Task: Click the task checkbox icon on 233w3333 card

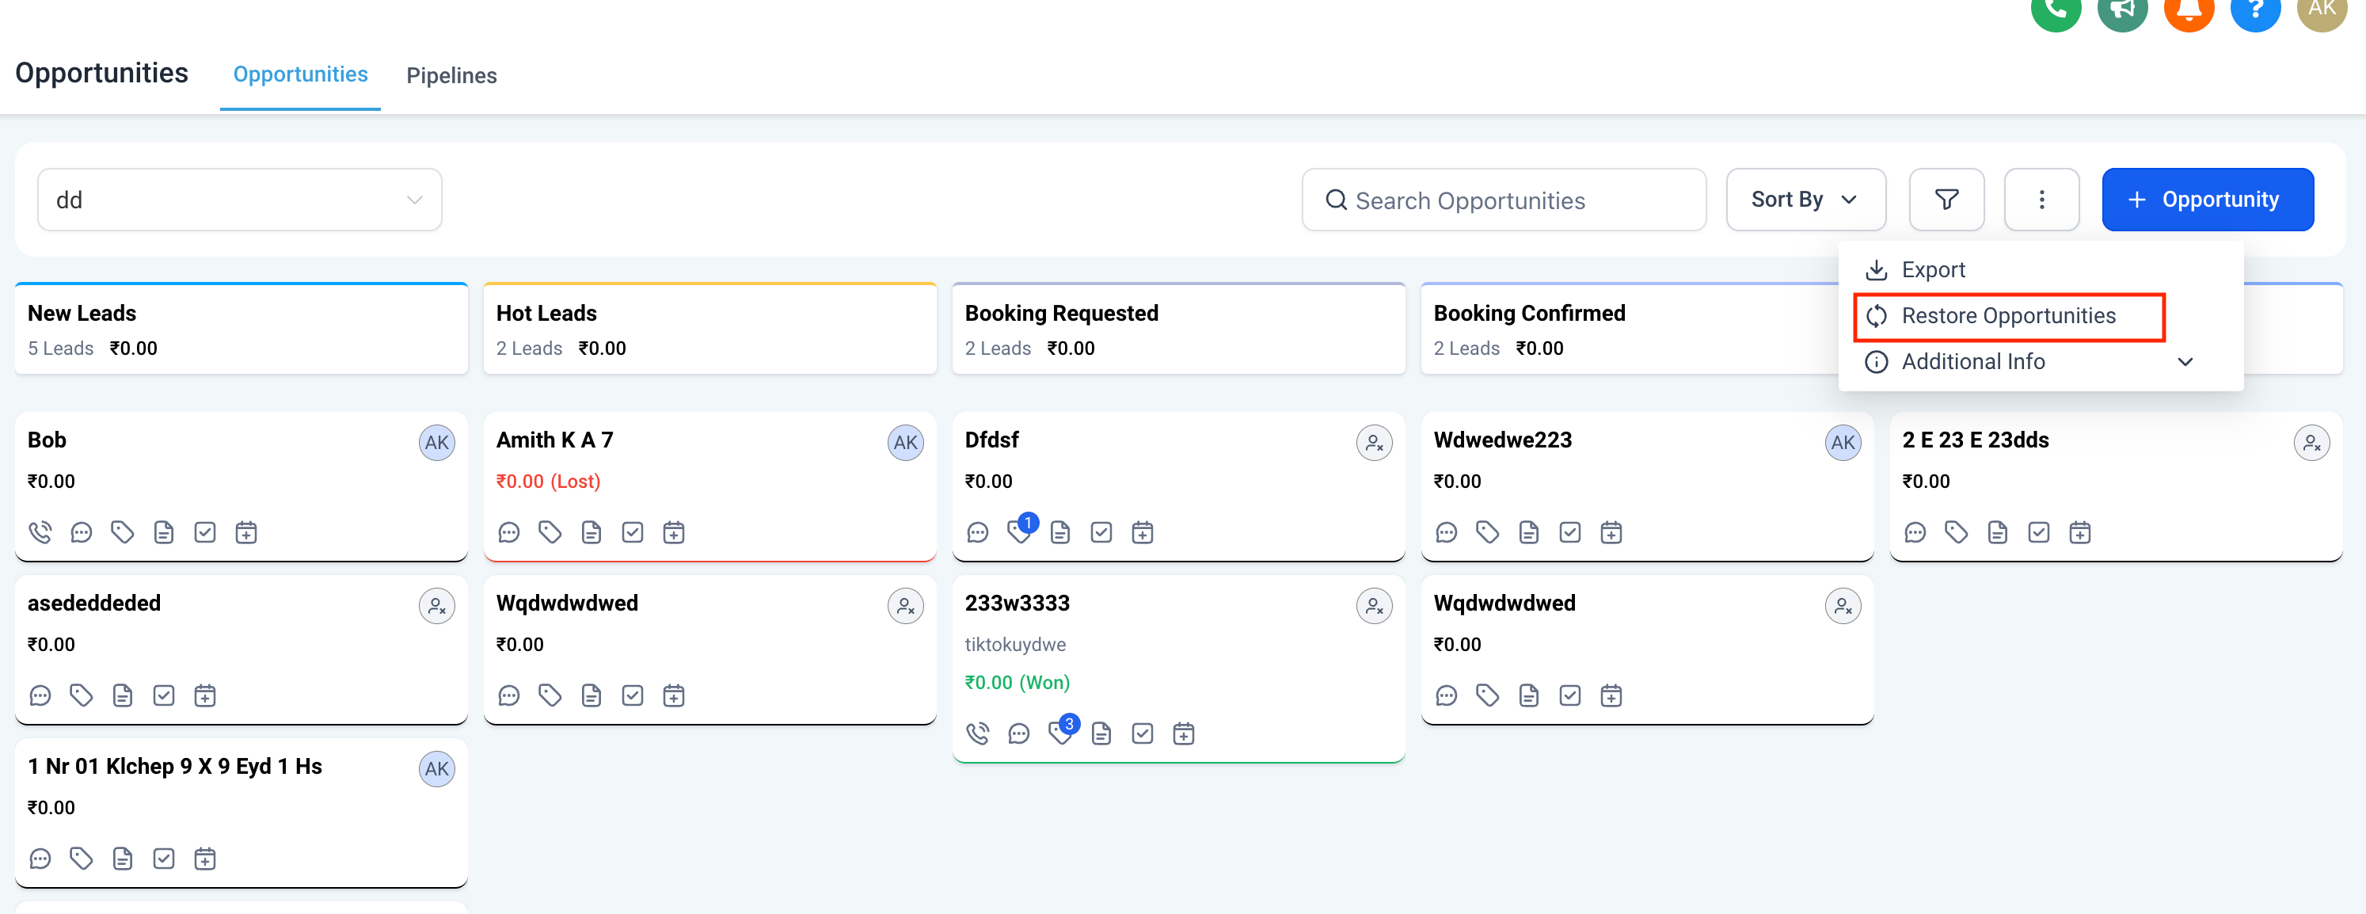Action: [x=1142, y=733]
